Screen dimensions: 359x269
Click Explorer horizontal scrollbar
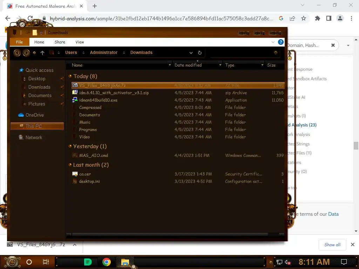click(170, 234)
